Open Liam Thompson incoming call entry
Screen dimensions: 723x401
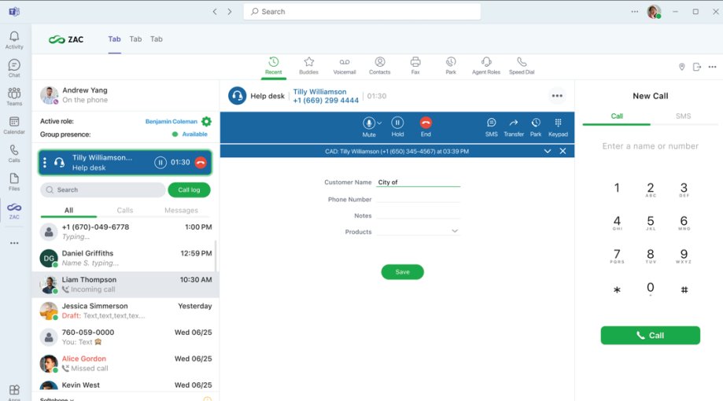tap(125, 284)
